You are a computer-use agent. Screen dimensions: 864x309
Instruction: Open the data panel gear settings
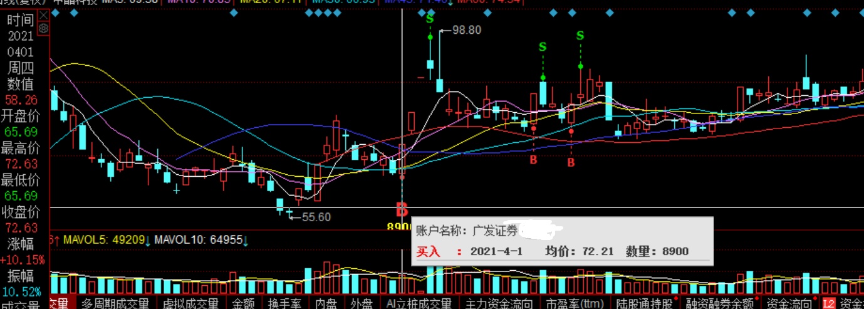(x=43, y=28)
